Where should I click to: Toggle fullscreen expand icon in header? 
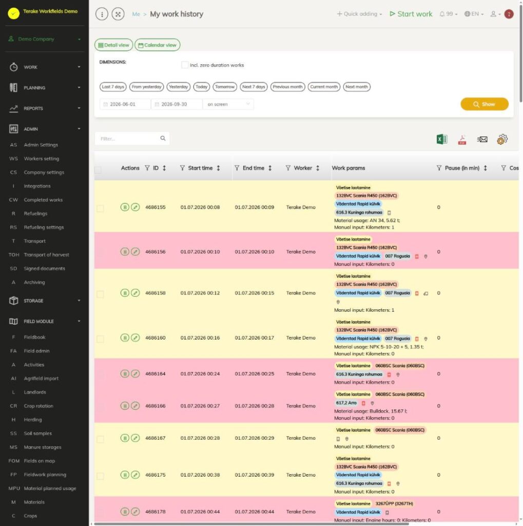[118, 14]
